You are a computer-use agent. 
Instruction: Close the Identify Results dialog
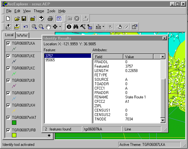pyautogui.click(x=164, y=38)
